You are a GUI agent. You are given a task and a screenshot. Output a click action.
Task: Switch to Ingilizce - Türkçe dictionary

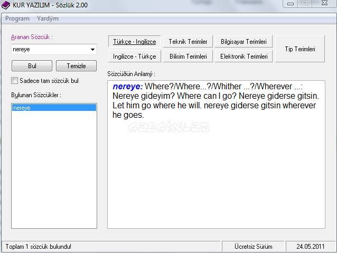pos(135,57)
